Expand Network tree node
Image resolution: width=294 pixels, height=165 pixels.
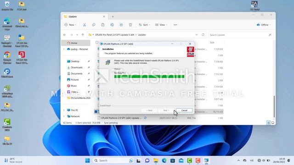tap(64, 116)
